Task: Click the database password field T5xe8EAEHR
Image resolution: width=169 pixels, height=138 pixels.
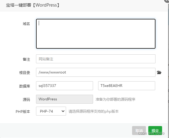Action: [127, 86]
